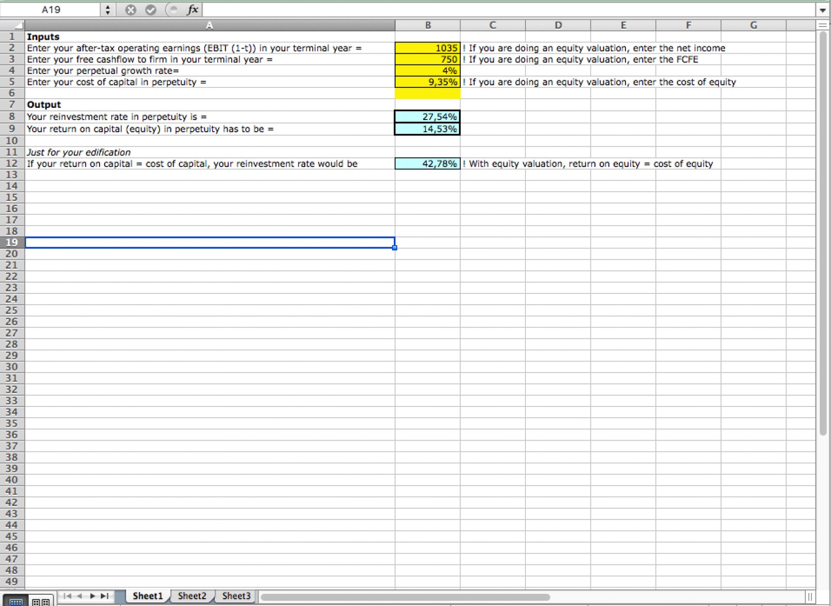
Task: Switch to Sheet1 tab
Action: pos(148,596)
